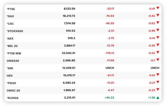Select the *SMI ticker name

click(10, 68)
